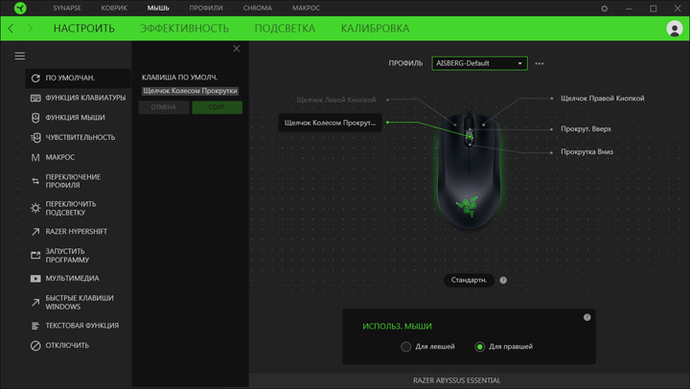Switch to the CHROMA tab
Image resolution: width=690 pixels, height=389 pixels.
tap(258, 8)
